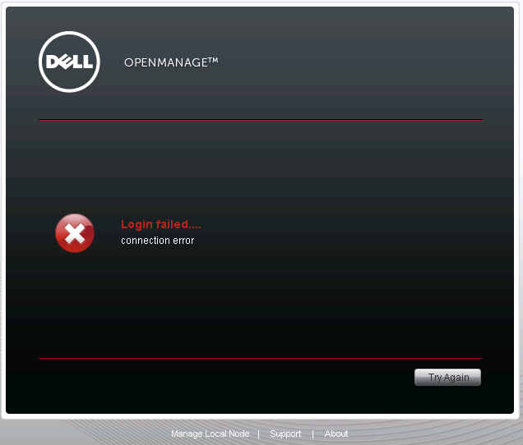Click the Dell circular logo
This screenshot has width=523, height=445.
[69, 62]
